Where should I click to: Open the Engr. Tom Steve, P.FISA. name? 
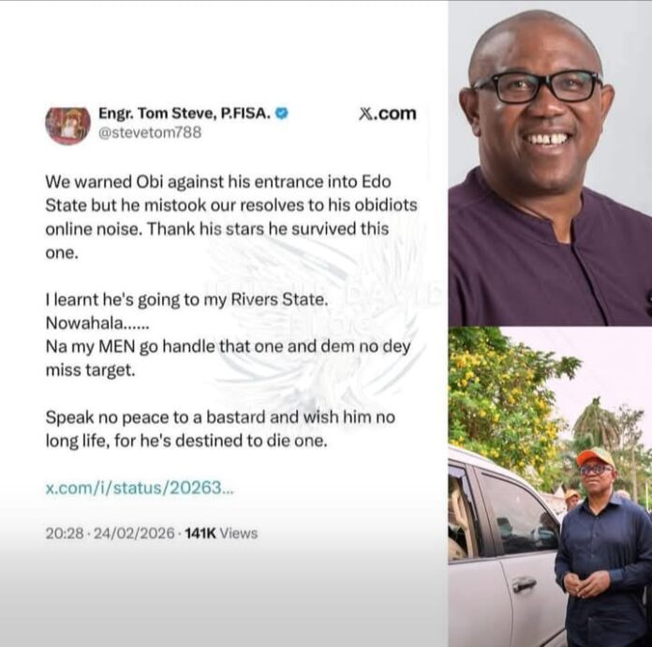tap(185, 113)
